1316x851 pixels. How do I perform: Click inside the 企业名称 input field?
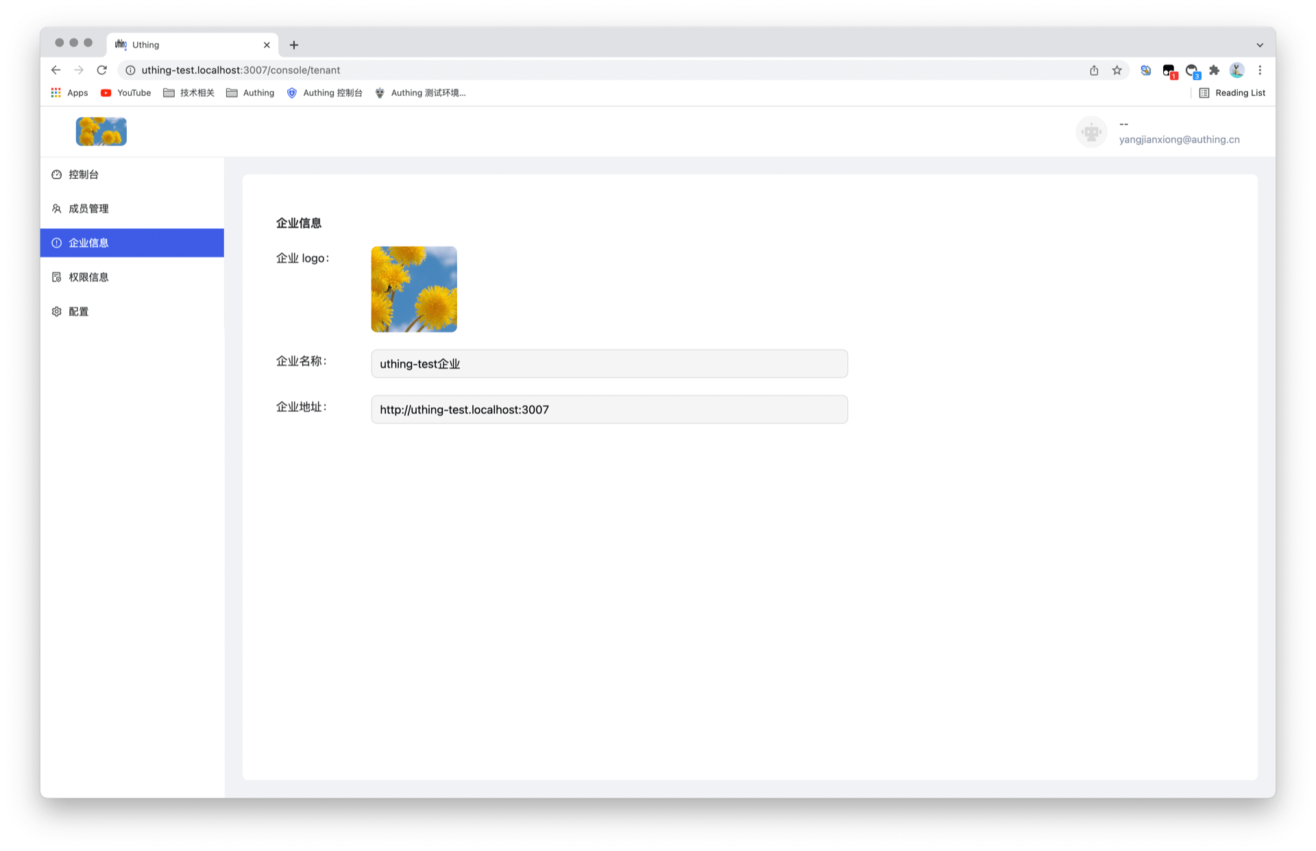(x=609, y=363)
